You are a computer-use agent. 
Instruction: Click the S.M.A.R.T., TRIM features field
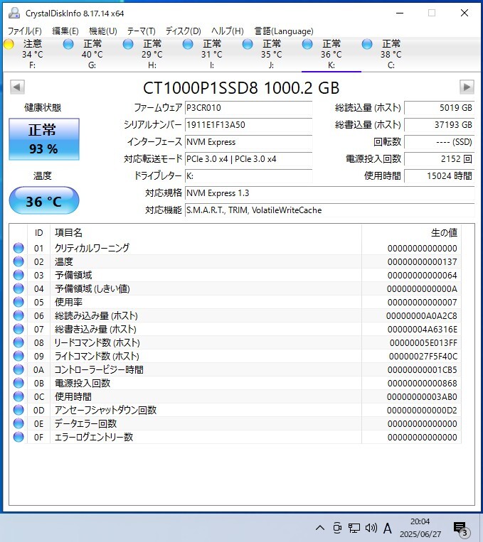tap(329, 210)
